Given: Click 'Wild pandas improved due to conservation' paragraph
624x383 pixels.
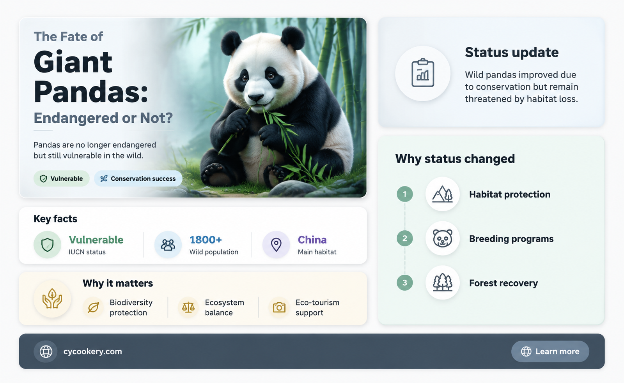Looking at the screenshot, I should (x=521, y=86).
